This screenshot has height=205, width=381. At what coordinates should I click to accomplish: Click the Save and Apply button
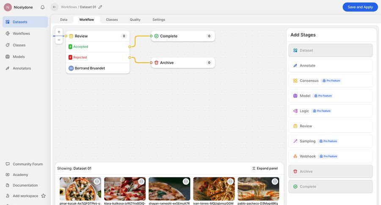(x=360, y=7)
